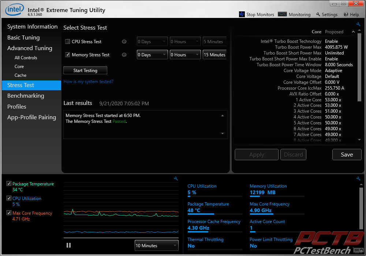Open Memory Stress Test Hours dropdown
Viewport: 366px width, 256px height.
click(x=185, y=54)
